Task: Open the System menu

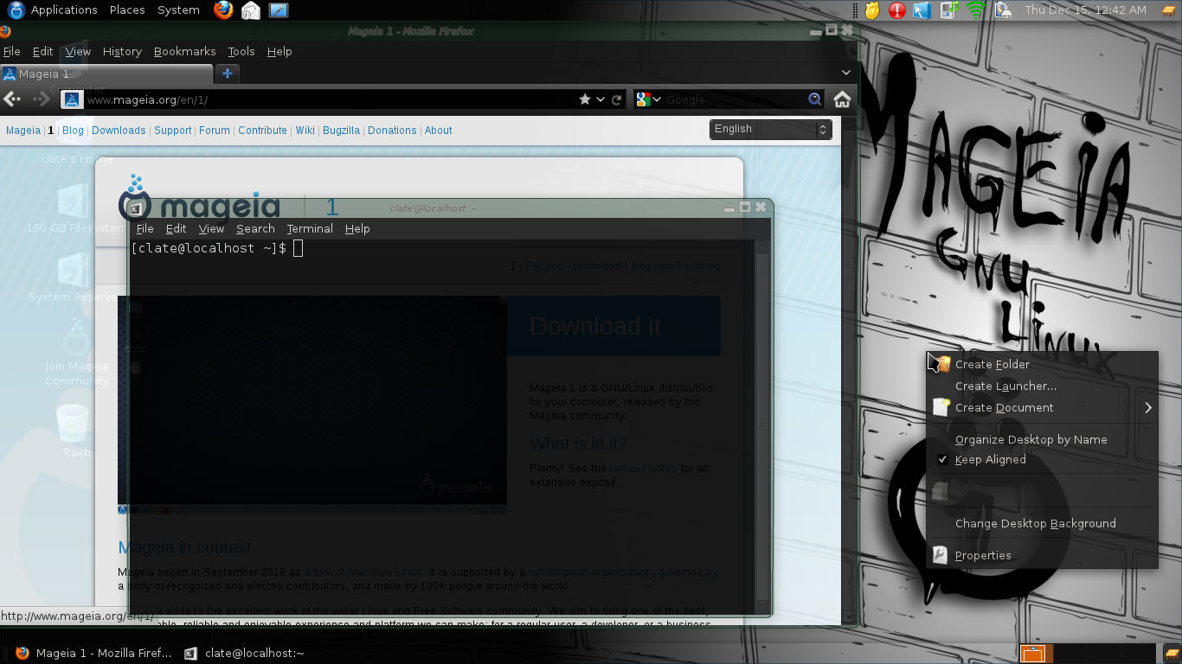Action: click(178, 10)
